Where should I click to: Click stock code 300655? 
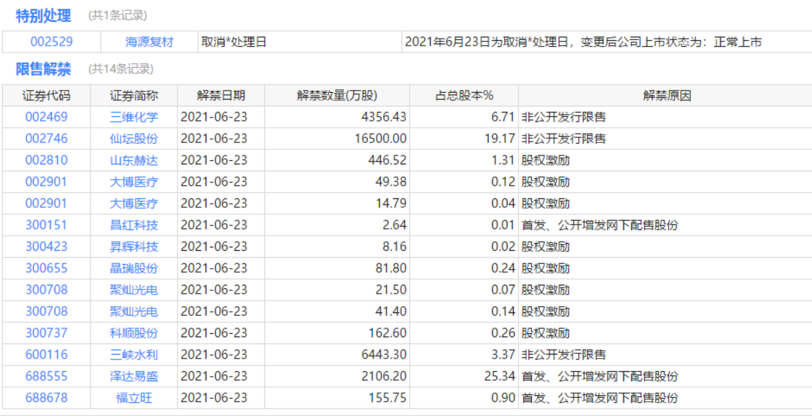47,268
